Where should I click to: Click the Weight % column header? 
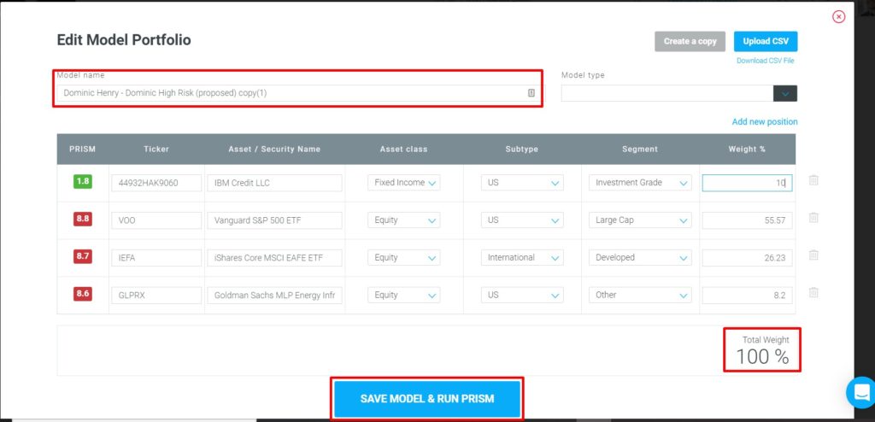click(x=747, y=149)
